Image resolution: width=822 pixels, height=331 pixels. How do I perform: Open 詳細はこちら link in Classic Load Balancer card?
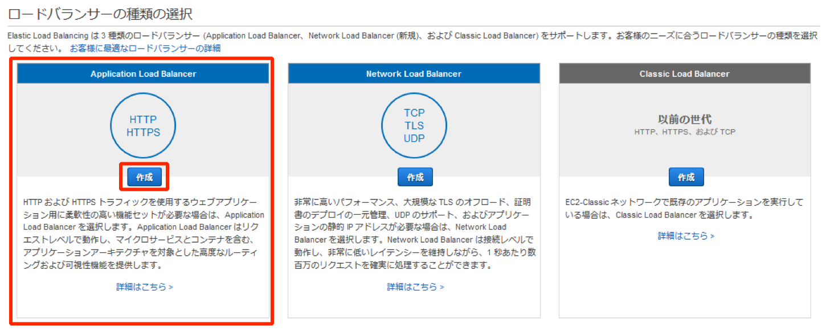(x=686, y=235)
